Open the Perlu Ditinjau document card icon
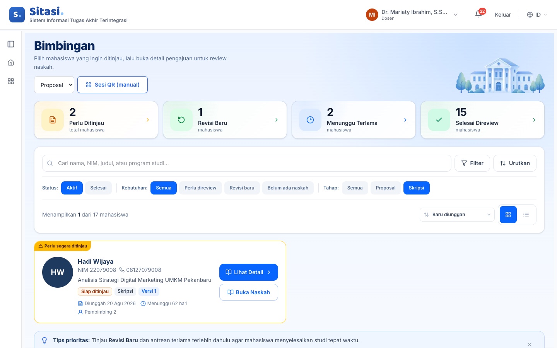This screenshot has width=557, height=348. (x=53, y=120)
